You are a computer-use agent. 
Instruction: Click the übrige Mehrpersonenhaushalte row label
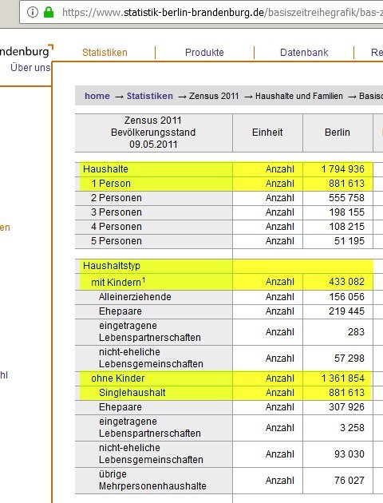coord(152,480)
